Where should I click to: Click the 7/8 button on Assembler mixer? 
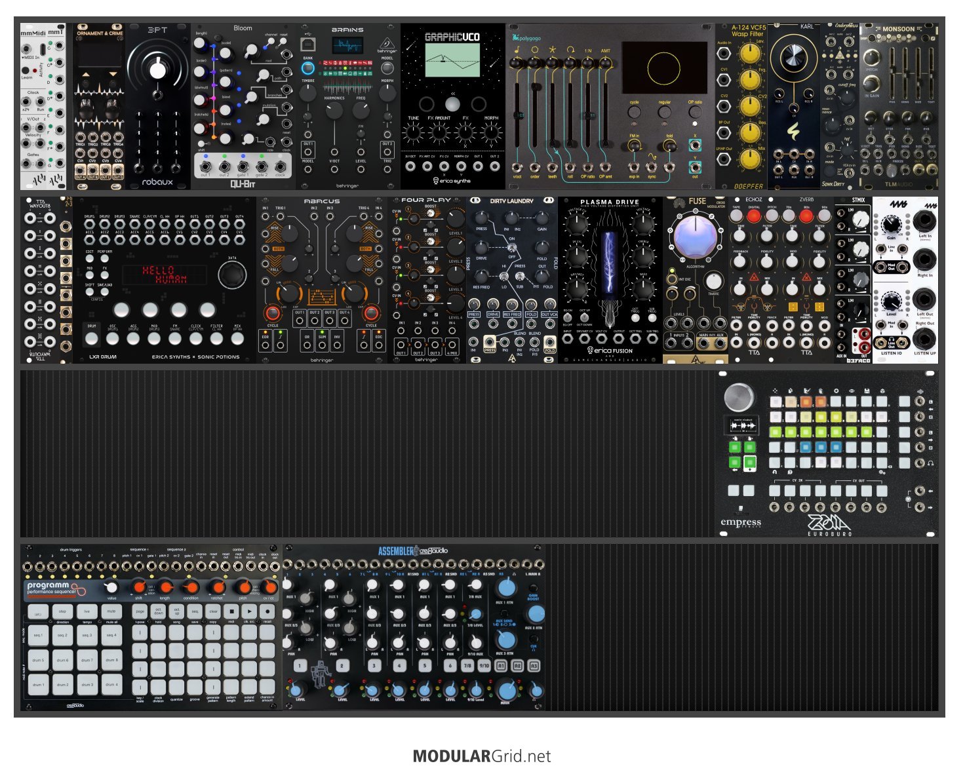coord(467,666)
